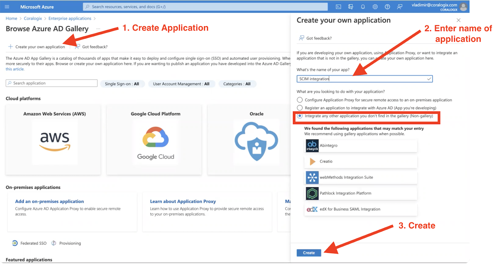The width and height of the screenshot is (498, 266).
Task: Click Got feedback? in the Create panel
Action: pos(319,38)
